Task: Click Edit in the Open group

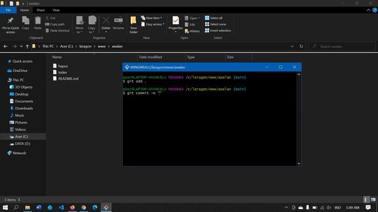Action: click(190, 25)
